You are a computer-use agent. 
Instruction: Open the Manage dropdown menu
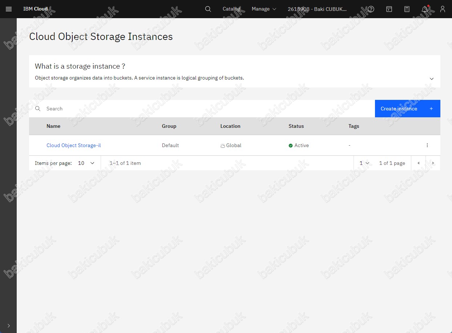point(264,9)
